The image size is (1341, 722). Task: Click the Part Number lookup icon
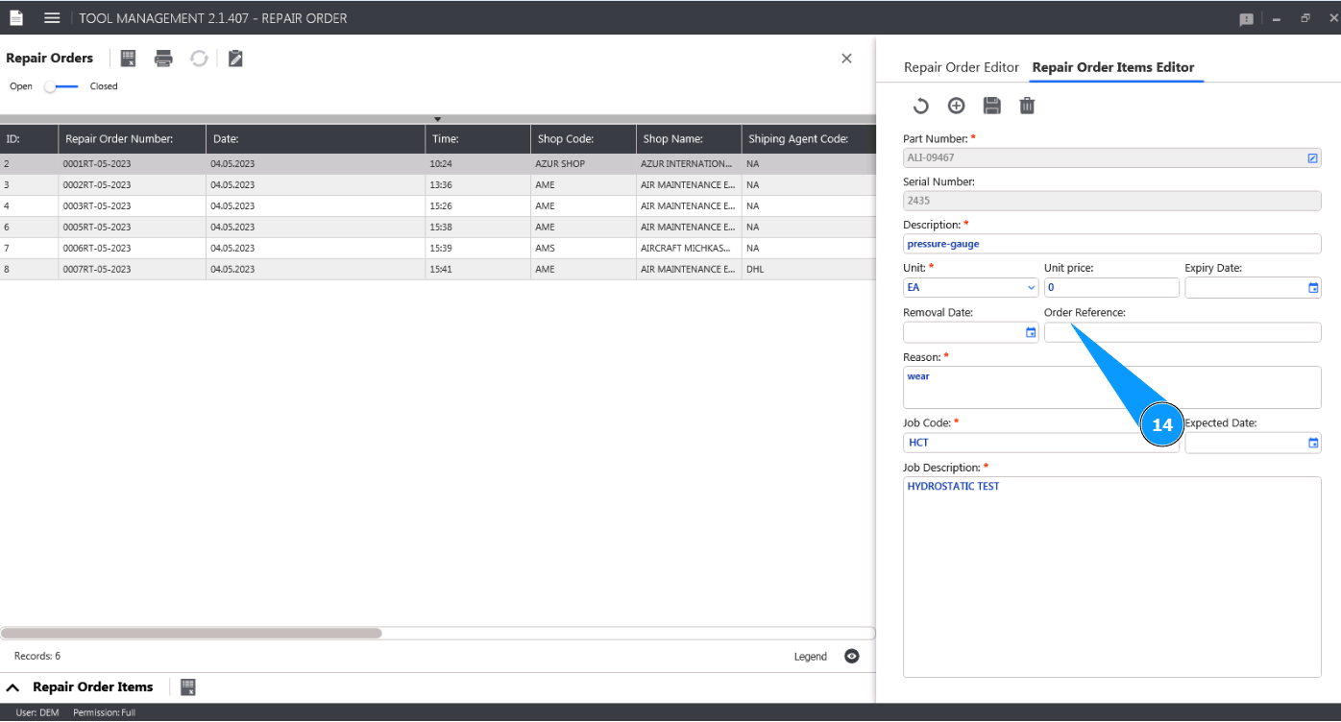(1312, 158)
